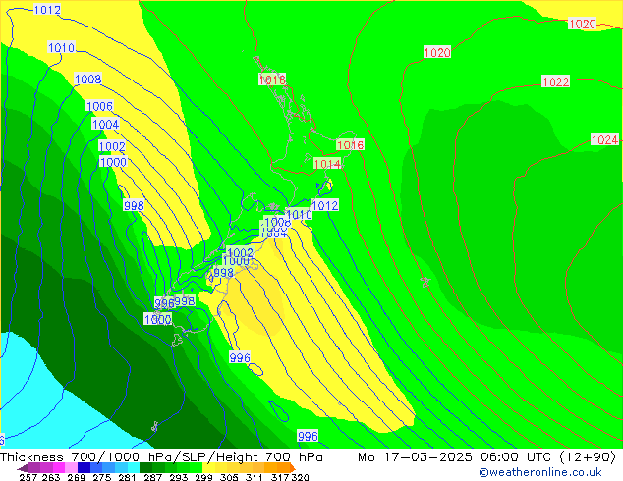Click the legend value 299
Image resolution: width=623 pixels, height=481 pixels.
pos(203,477)
